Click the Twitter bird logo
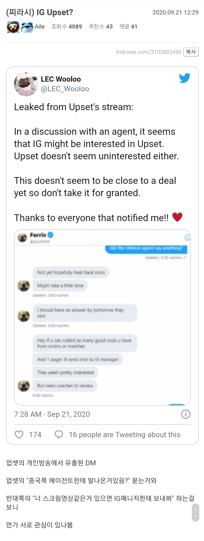 185,78
